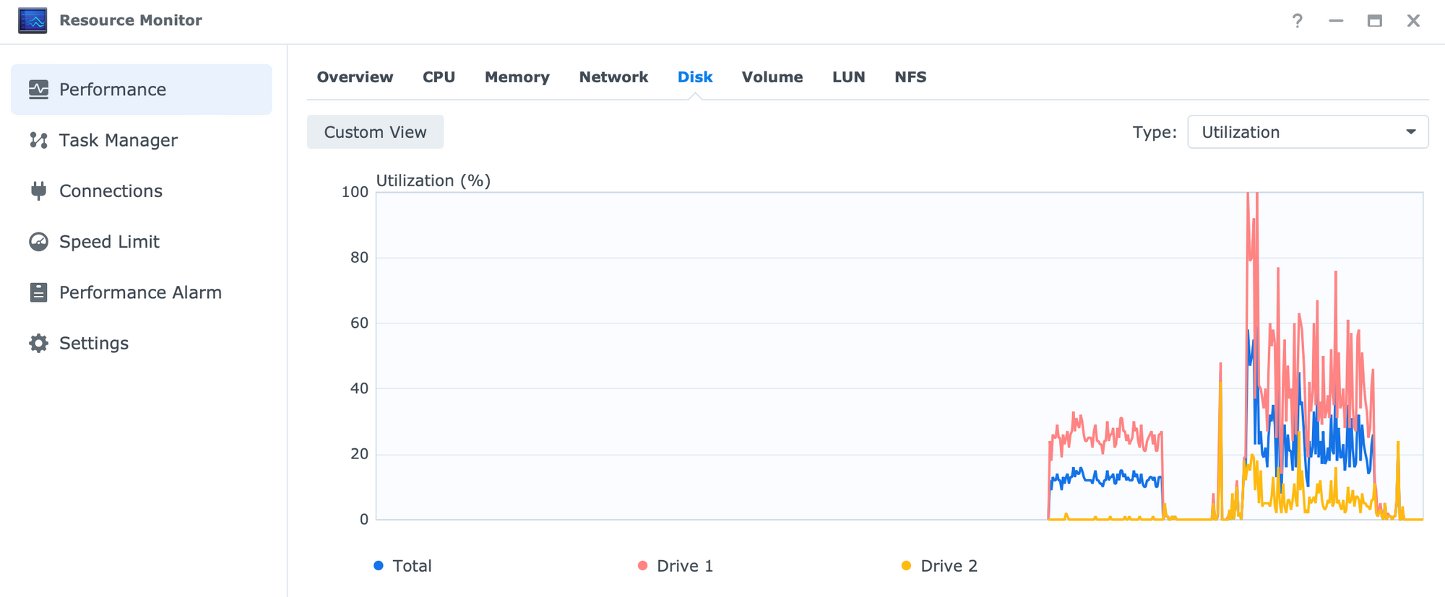Click the Resource Monitor window title
This screenshot has width=1445, height=597.
pos(131,20)
